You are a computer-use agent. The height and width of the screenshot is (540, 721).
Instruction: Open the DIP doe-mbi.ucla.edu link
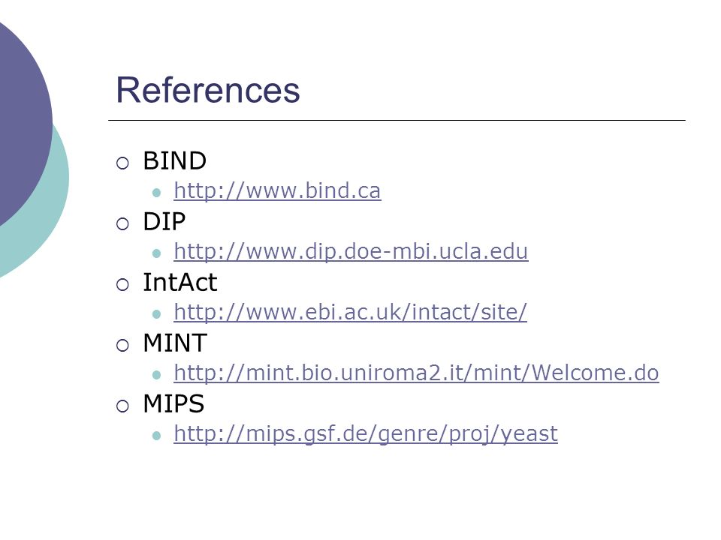pos(351,251)
